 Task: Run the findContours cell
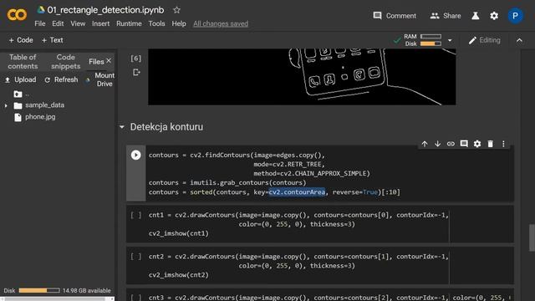135,155
